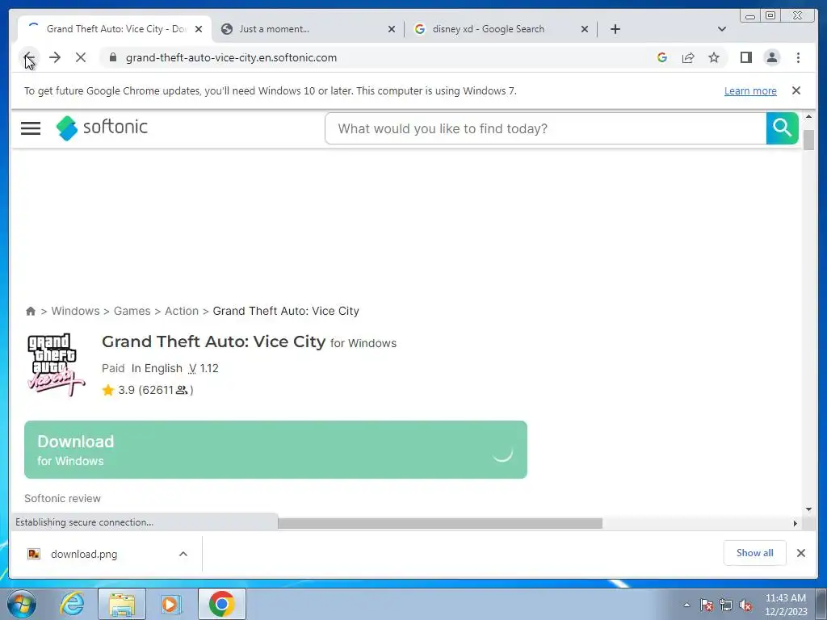827x620 pixels.
Task: Open the V 1.12 version label
Action: [204, 368]
